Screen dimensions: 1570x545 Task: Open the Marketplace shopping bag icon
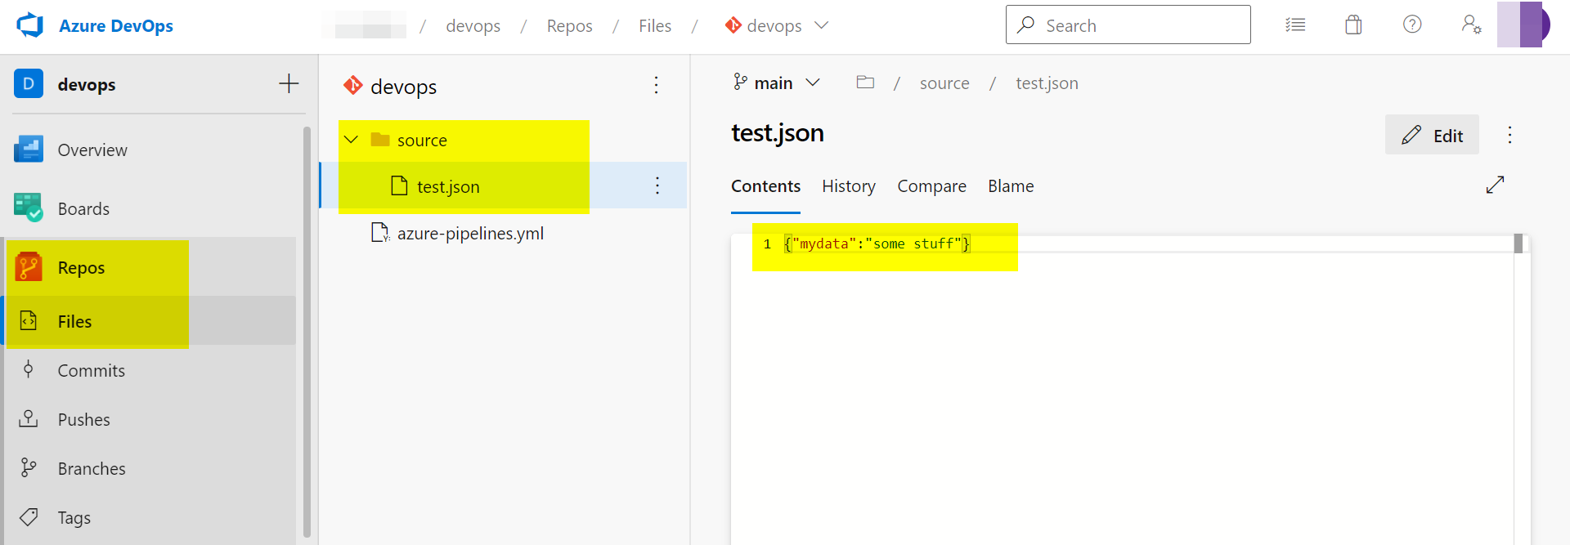(x=1353, y=25)
